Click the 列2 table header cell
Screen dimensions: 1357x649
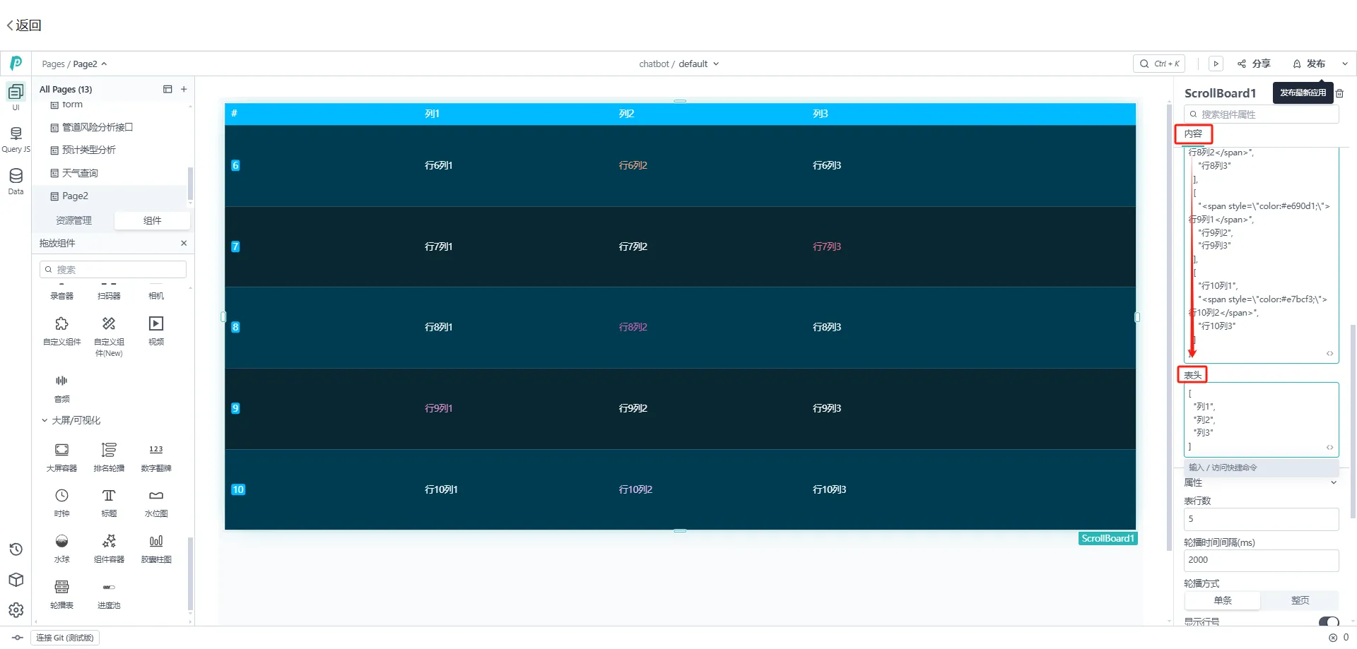[626, 114]
